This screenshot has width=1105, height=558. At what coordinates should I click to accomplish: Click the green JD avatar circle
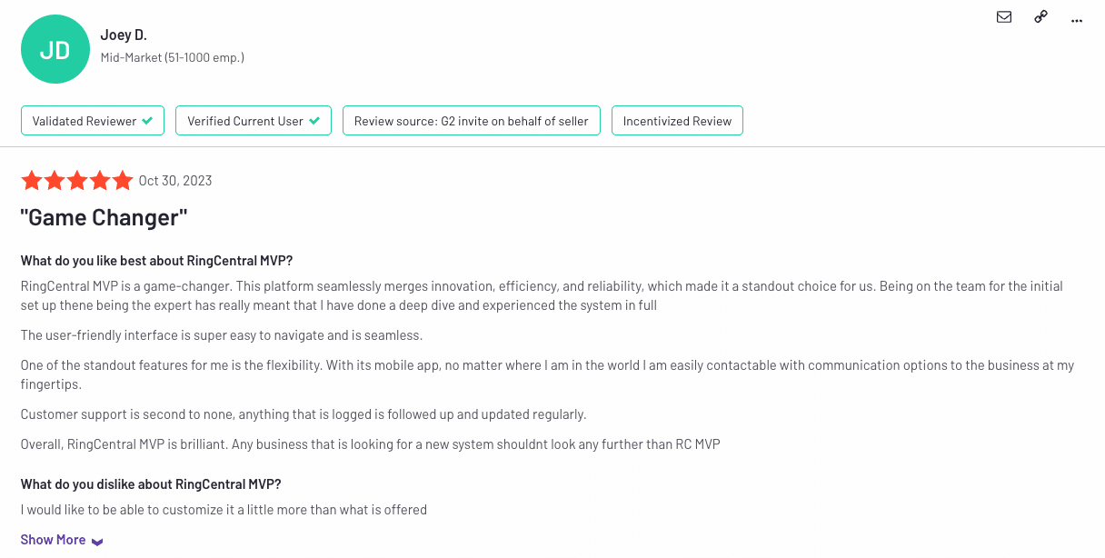[x=55, y=50]
